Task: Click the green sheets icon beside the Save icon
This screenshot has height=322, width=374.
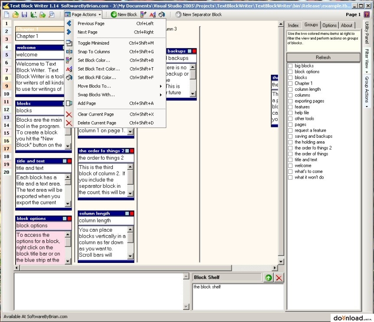Action: coord(34,15)
